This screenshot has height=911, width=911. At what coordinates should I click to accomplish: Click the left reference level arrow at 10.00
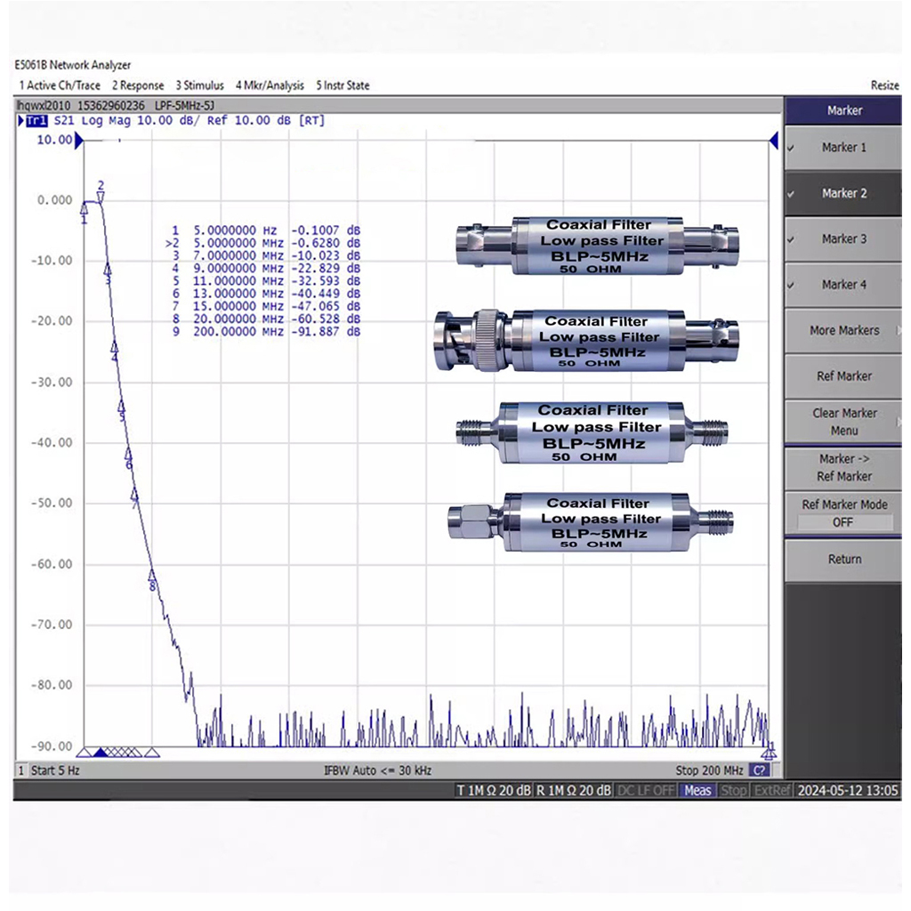coord(79,140)
